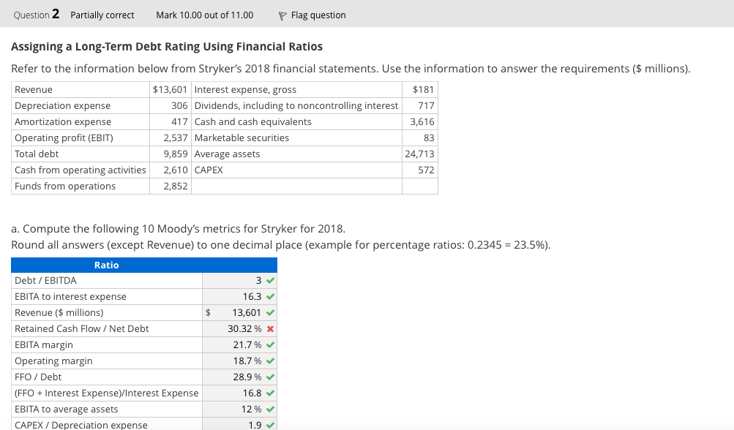
Task: Select the Operating margin answer field
Action: pyautogui.click(x=229, y=361)
